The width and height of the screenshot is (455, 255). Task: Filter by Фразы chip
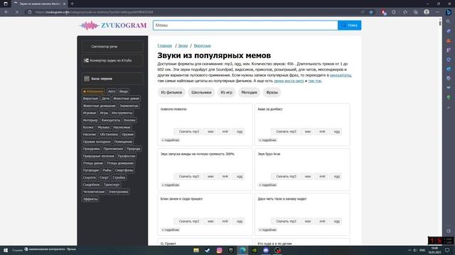coord(272,93)
